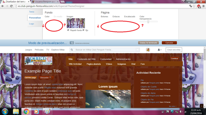Select the Personalizar tab
Image resolution: width=206 pixels, height=115 pixels.
pos(35,18)
